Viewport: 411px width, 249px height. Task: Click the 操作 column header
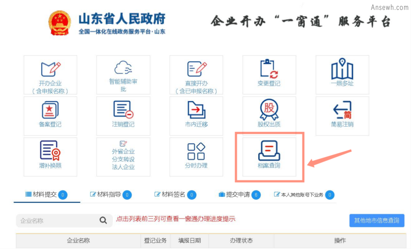tap(340, 241)
